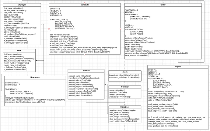Viewport: 210px width, 131px height.
Task: Click 'ingredients = OneToMany(Ingredient)' in Stock
Action: [x=124, y=75]
